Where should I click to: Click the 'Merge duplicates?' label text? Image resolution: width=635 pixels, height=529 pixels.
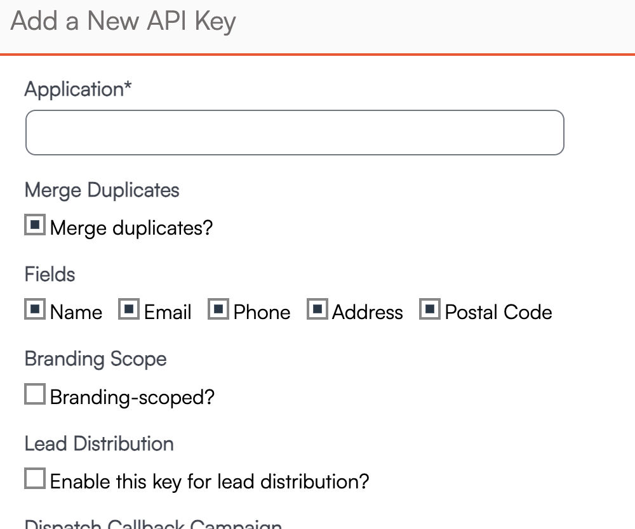click(x=131, y=228)
